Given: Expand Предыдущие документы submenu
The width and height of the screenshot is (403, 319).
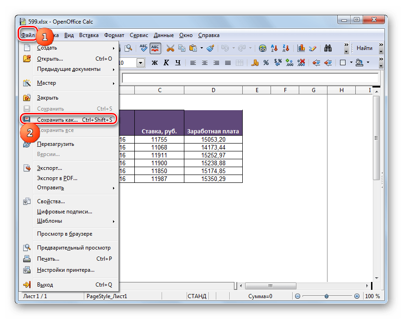Looking at the screenshot, I should 69,69.
